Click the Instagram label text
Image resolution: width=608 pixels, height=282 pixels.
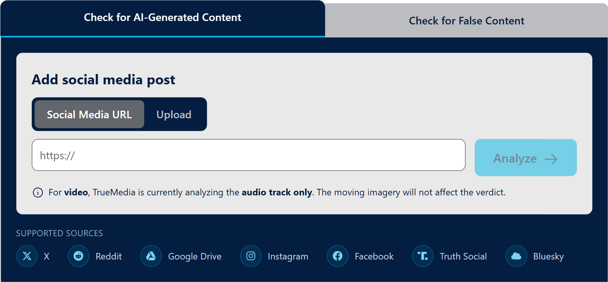pyautogui.click(x=288, y=256)
